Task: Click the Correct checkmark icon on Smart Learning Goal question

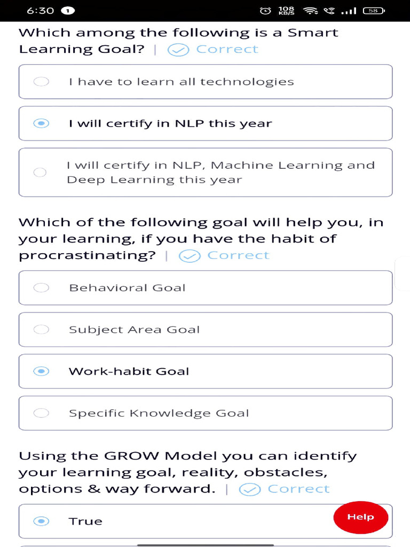Action: click(x=178, y=50)
